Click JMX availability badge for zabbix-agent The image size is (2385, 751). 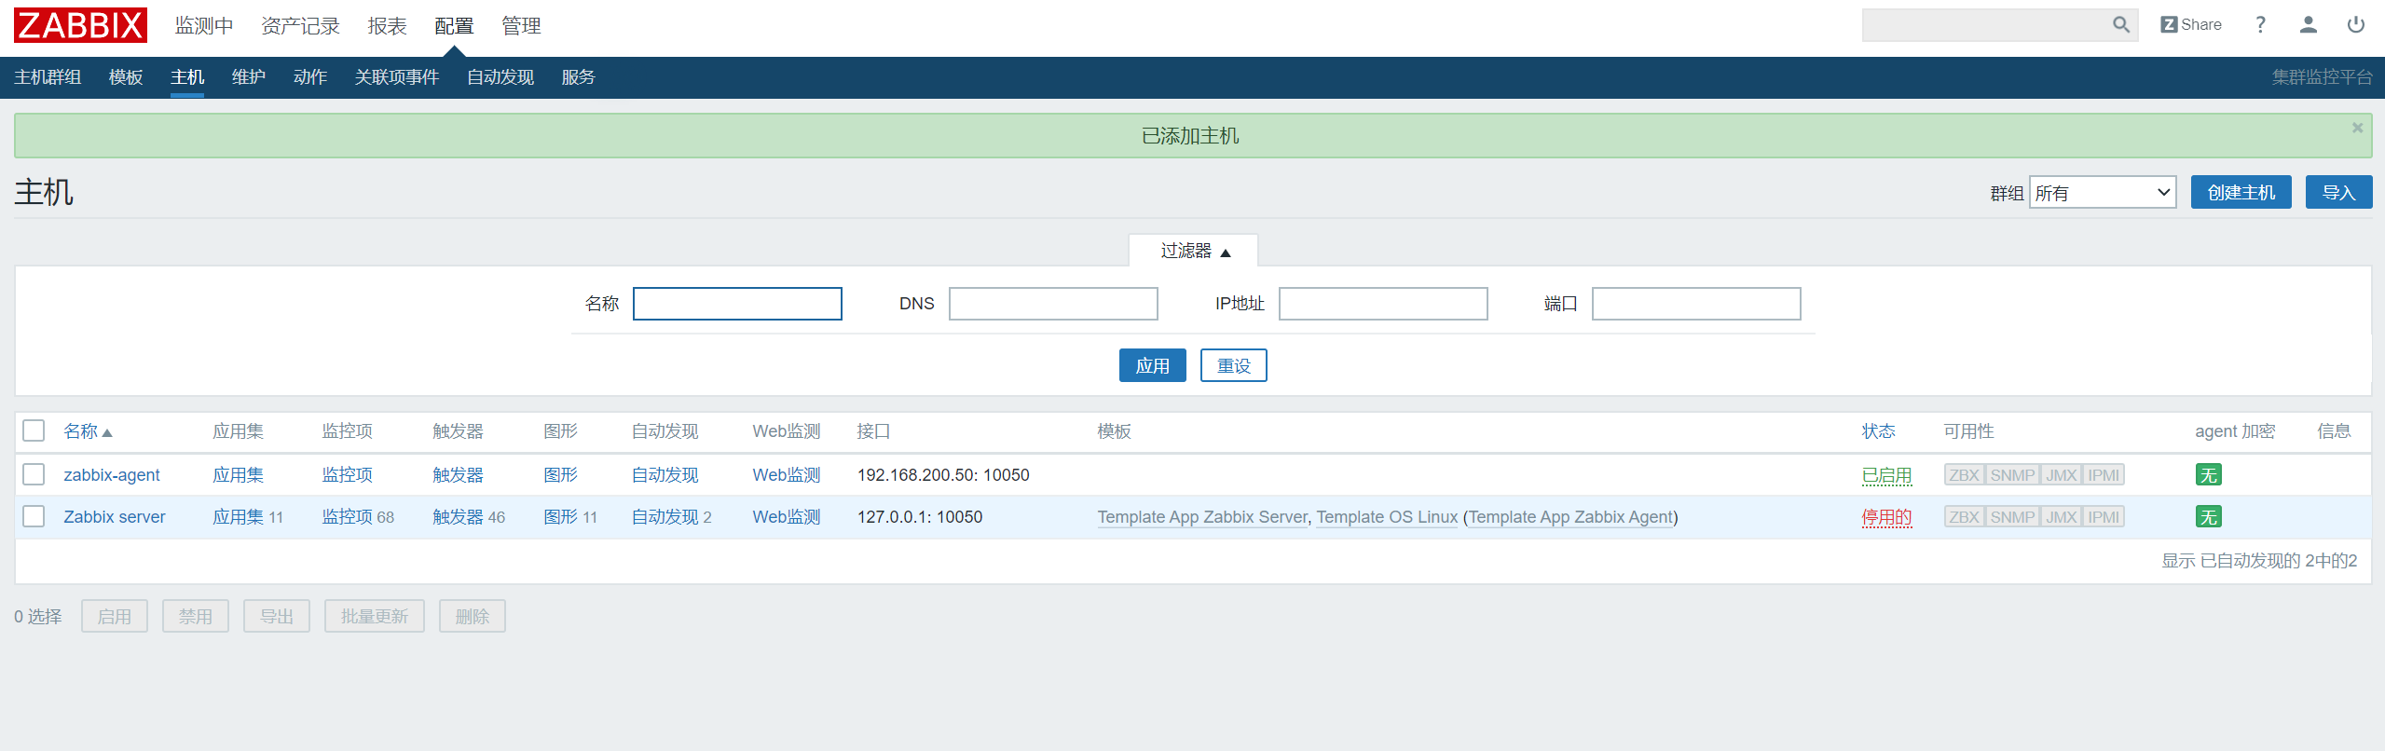[2061, 475]
